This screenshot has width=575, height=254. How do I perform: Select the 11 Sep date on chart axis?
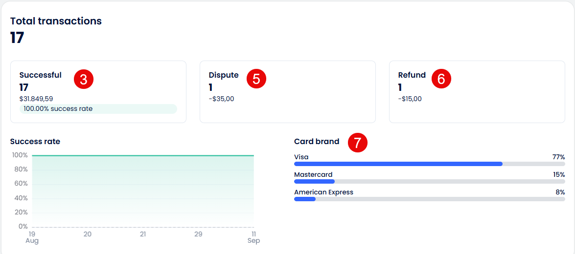point(253,237)
